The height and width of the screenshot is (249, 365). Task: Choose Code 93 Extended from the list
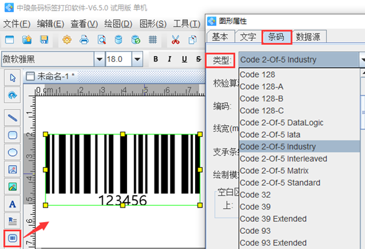pos(299,243)
